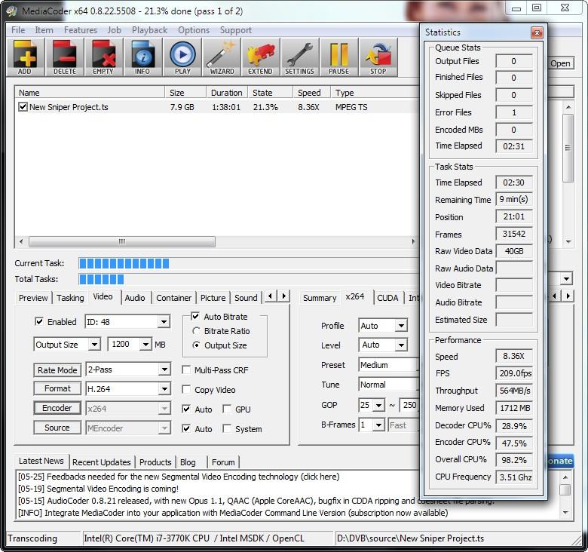Viewport: 588px width, 552px height.
Task: Enable Copy Video checkbox
Action: (186, 390)
